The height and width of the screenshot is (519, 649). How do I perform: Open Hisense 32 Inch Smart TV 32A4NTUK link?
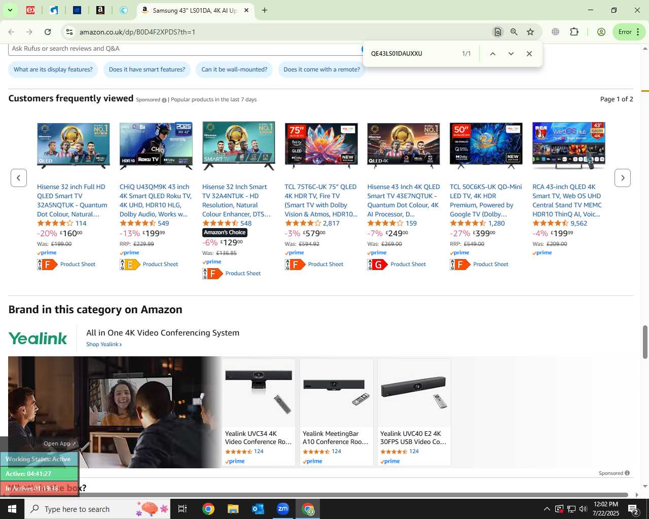[237, 200]
